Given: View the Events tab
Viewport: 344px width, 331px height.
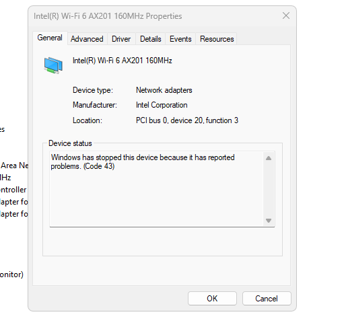Looking at the screenshot, I should 180,39.
